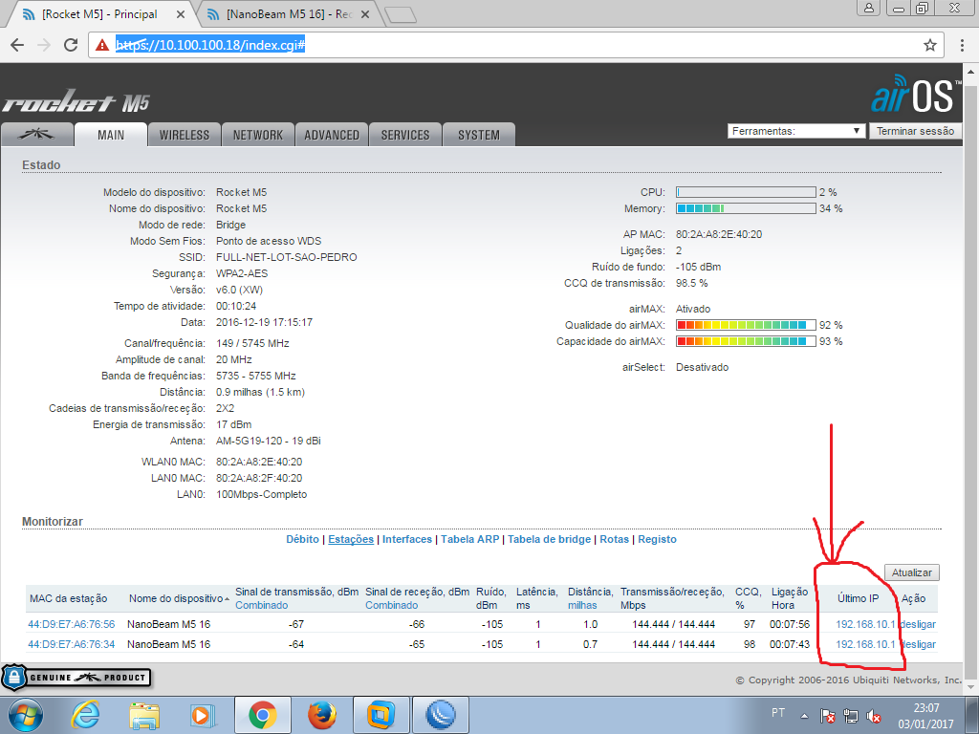Close the NanoBeam M5 16 browser tab
Image resolution: width=979 pixels, height=734 pixels.
tap(365, 14)
